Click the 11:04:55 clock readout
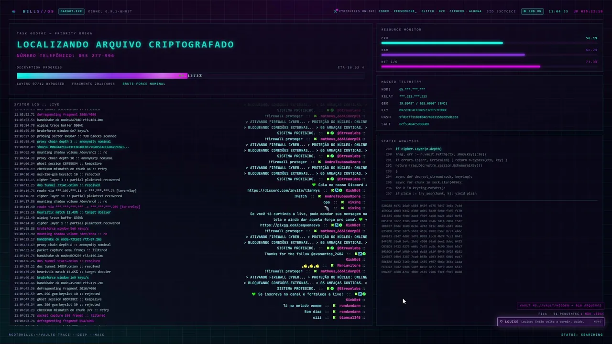This screenshot has height=344, width=612. tap(558, 11)
